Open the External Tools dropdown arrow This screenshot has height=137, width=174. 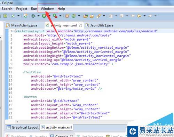coord(60,16)
